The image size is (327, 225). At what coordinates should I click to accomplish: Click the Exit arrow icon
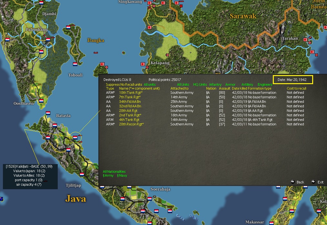coord(313,182)
